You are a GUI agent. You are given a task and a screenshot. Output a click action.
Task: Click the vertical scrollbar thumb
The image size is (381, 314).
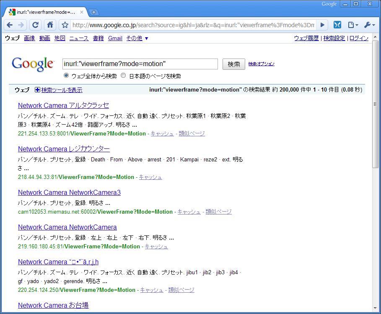[x=375, y=104]
